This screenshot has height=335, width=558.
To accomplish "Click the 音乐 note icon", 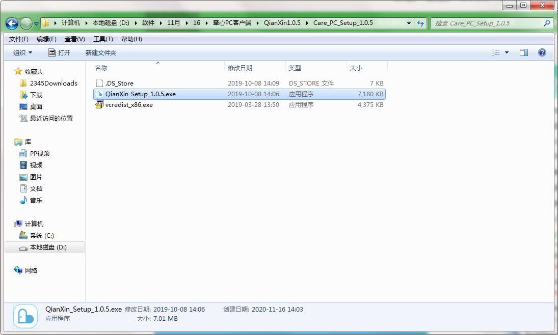I will point(23,200).
